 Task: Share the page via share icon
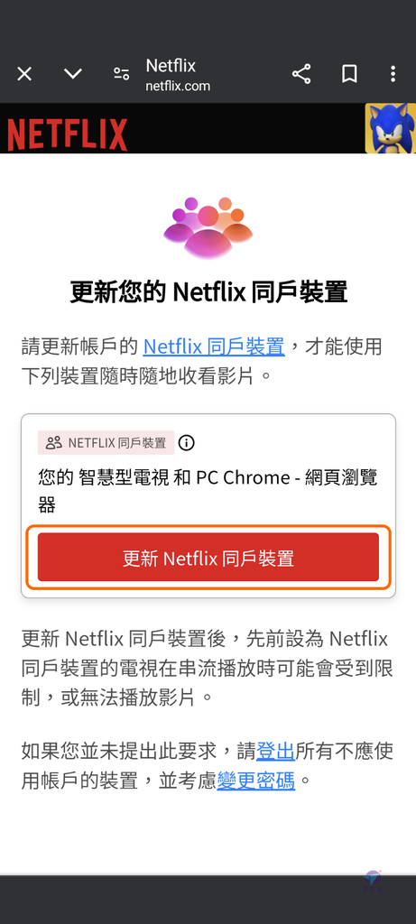[x=301, y=74]
